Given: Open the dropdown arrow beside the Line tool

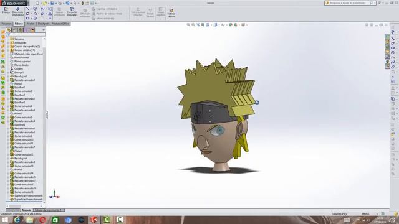Looking at the screenshot, I should point(31,9).
